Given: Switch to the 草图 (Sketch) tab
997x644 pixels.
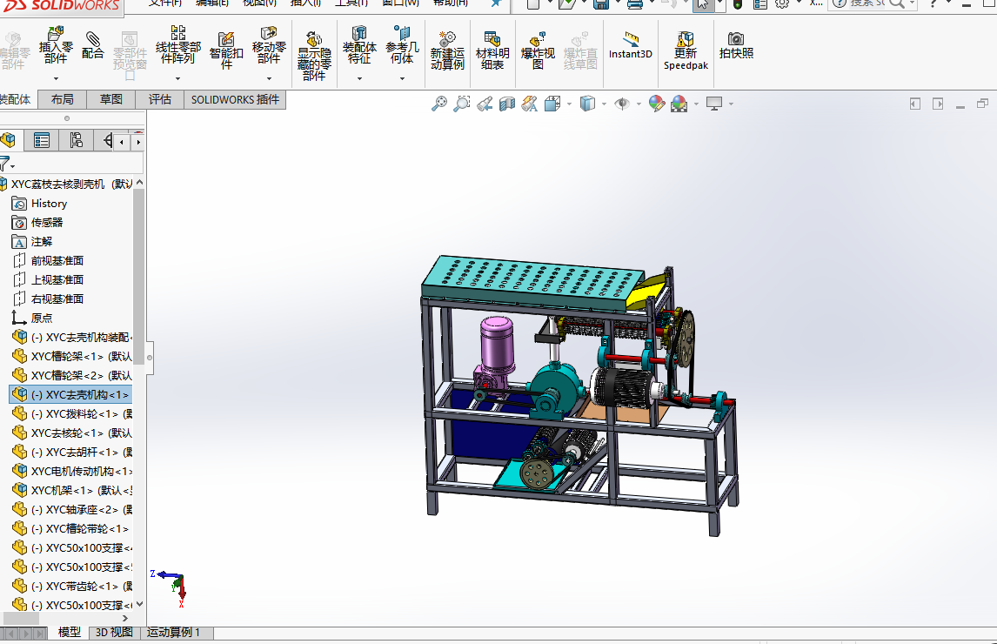Looking at the screenshot, I should click(x=110, y=100).
